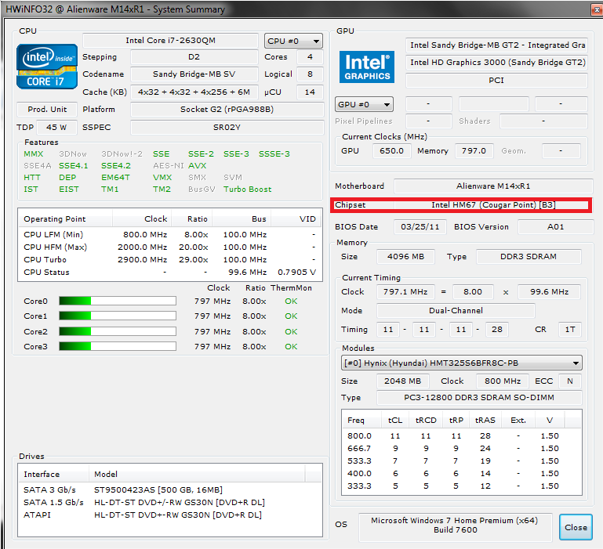The width and height of the screenshot is (603, 549).
Task: Click the Freq column header in timings table
Action: point(361,421)
